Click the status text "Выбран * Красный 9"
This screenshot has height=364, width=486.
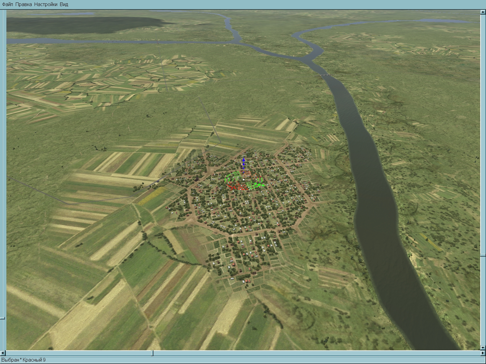pos(24,360)
